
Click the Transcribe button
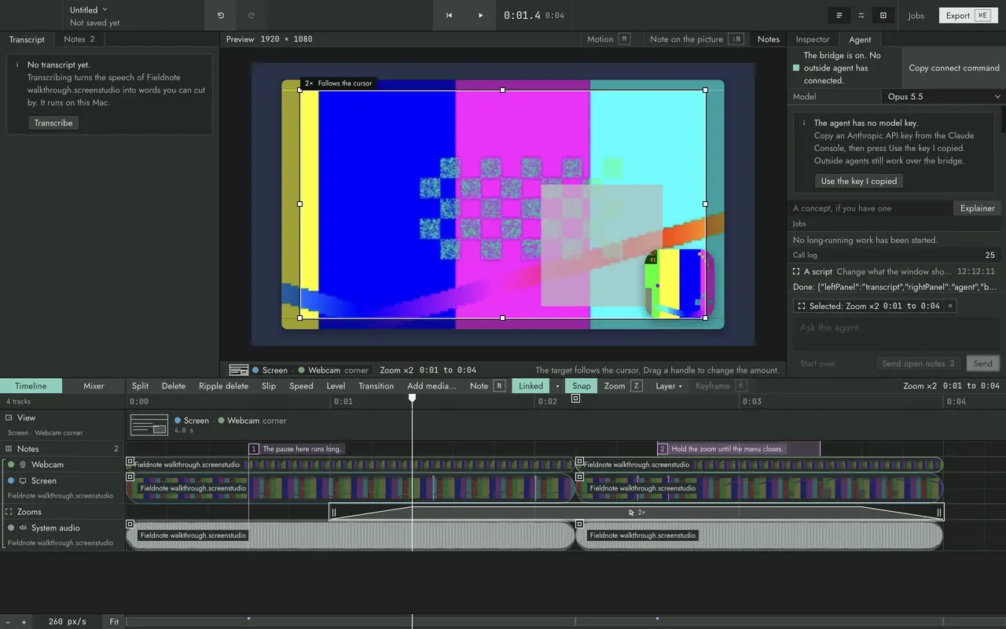pyautogui.click(x=53, y=123)
